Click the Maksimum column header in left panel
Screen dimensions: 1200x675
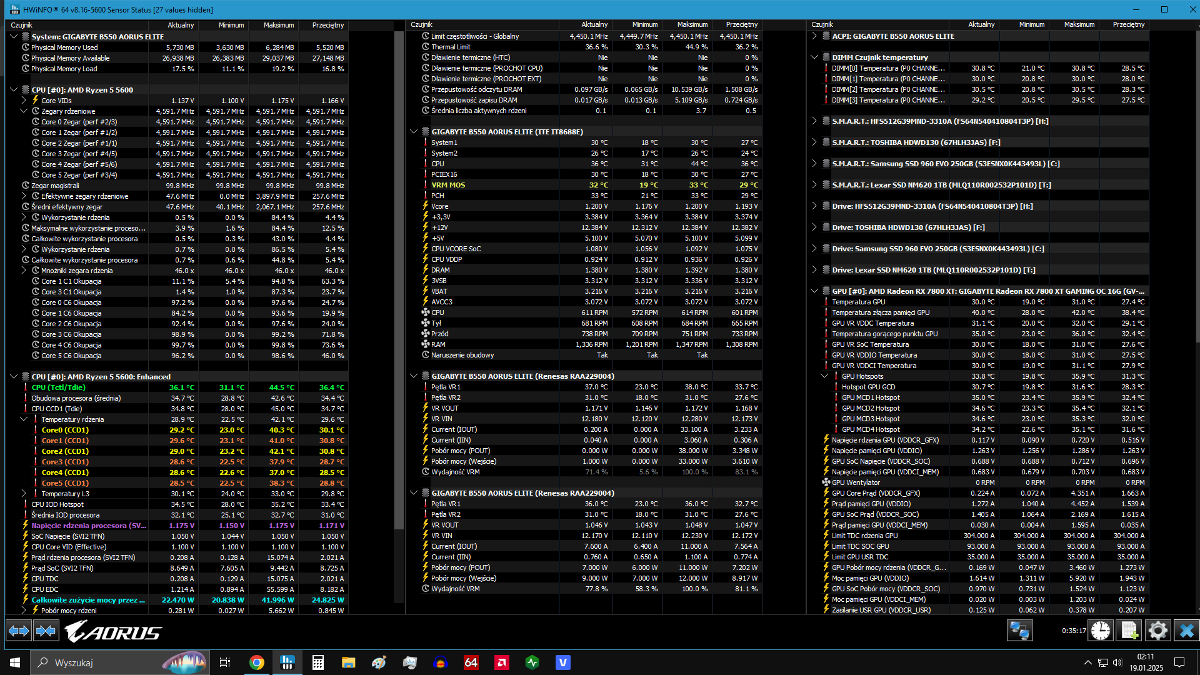point(278,25)
